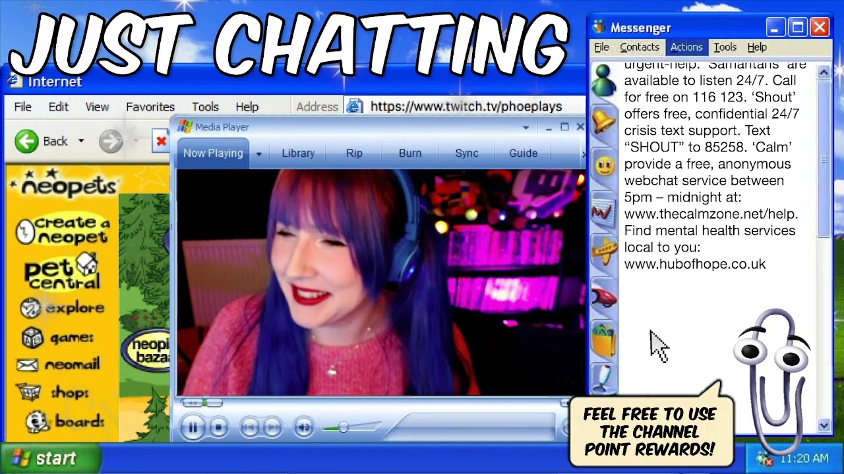Open the File menu in Internet window

tap(23, 107)
